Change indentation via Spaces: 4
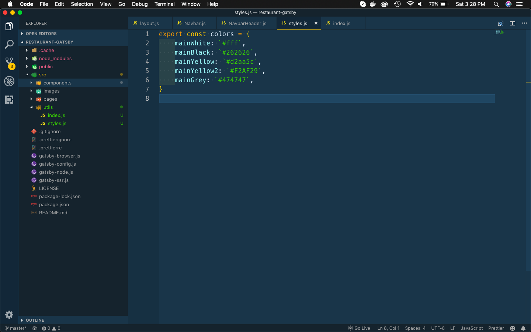 tap(415, 328)
